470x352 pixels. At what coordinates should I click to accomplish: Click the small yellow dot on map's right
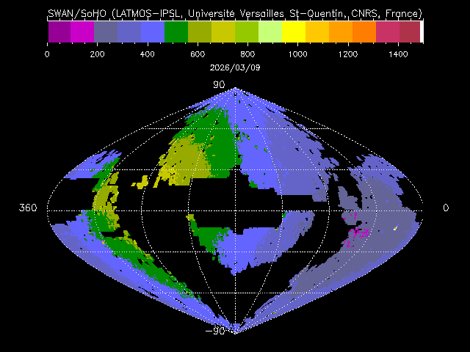(x=396, y=228)
